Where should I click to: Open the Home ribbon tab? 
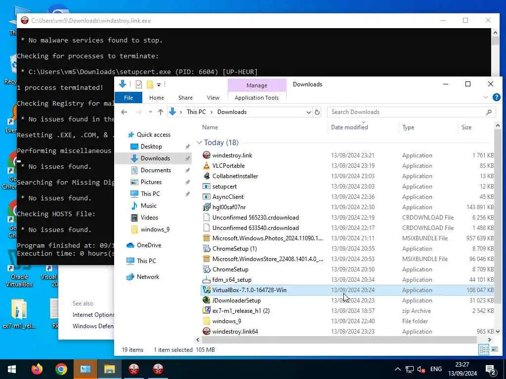(x=157, y=98)
